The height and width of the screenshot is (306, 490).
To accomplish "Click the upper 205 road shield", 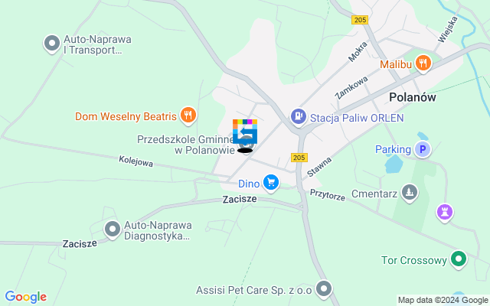I will pyautogui.click(x=360, y=20).
